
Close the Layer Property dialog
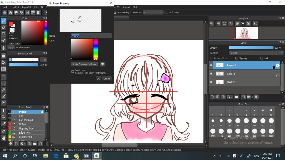coord(111,3)
